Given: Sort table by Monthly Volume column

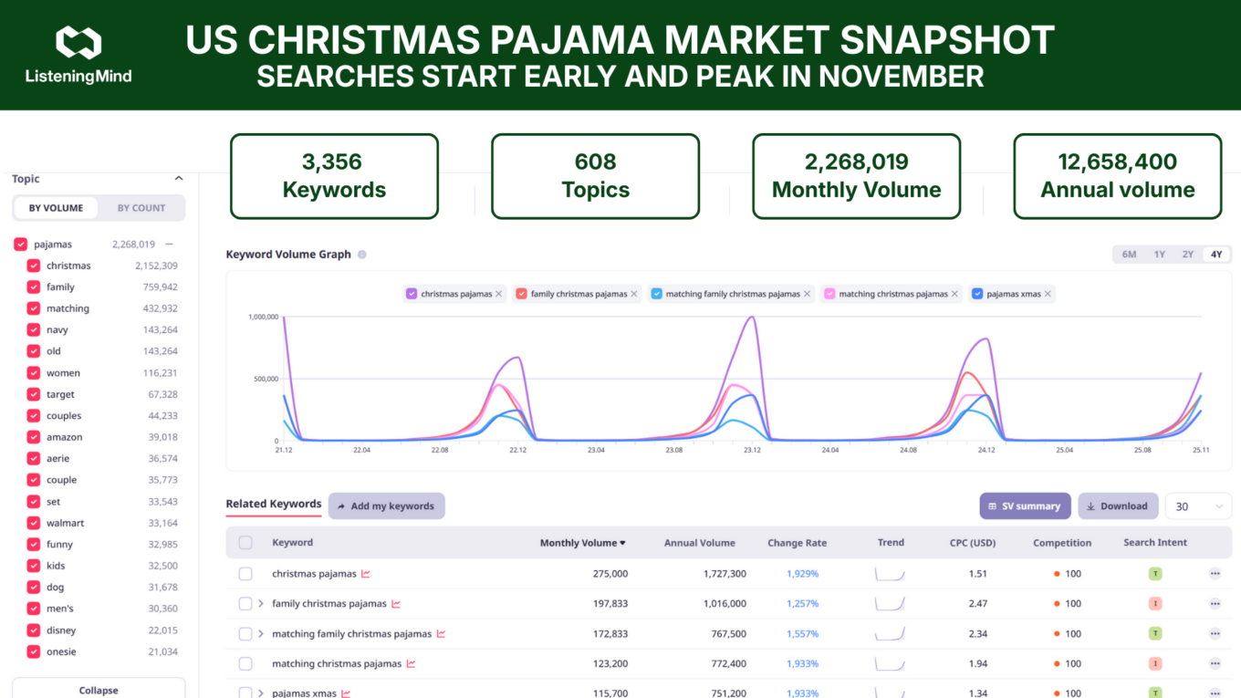Looking at the screenshot, I should point(582,543).
